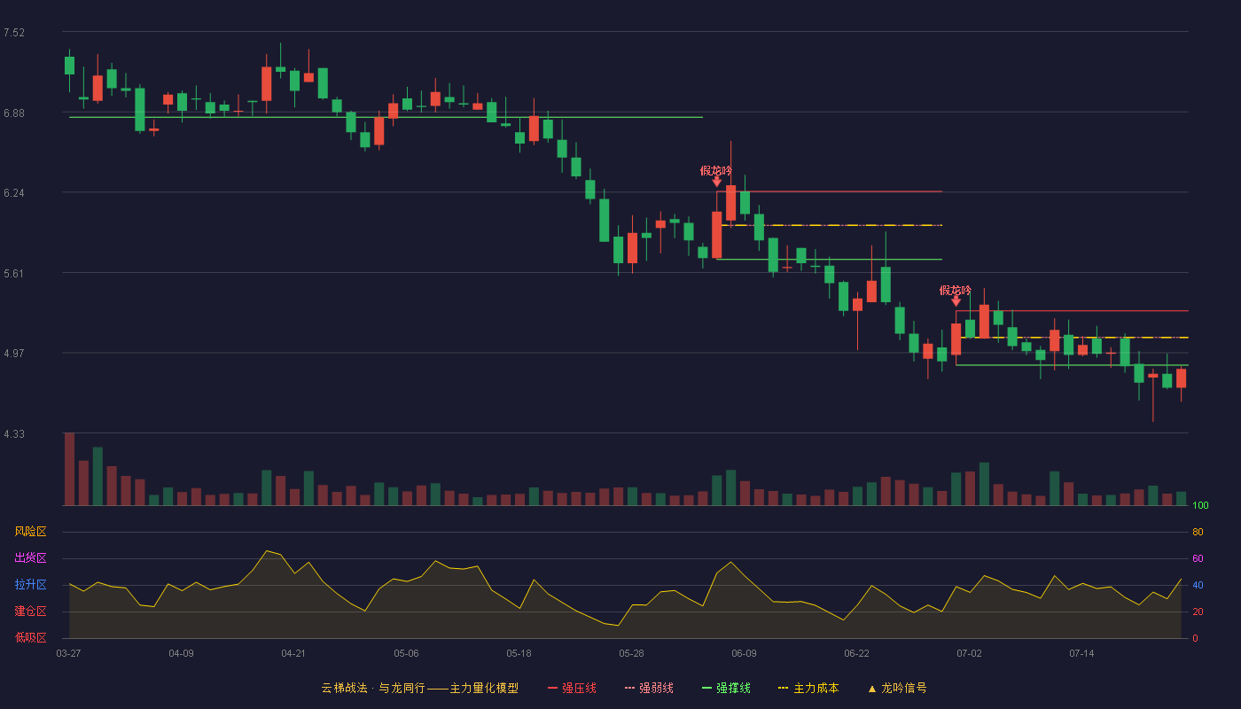Toggle the 强弱线 legend item
The width and height of the screenshot is (1241, 709).
[x=649, y=688]
